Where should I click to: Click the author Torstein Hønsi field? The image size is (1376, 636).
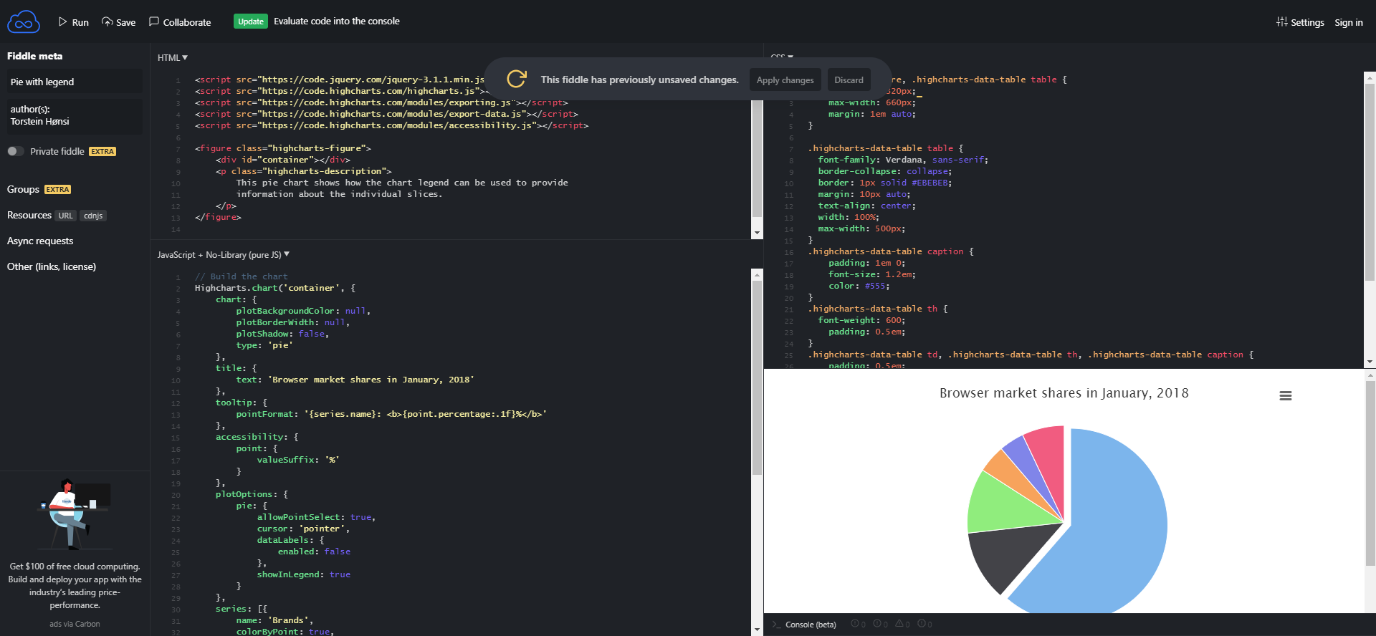[x=75, y=115]
